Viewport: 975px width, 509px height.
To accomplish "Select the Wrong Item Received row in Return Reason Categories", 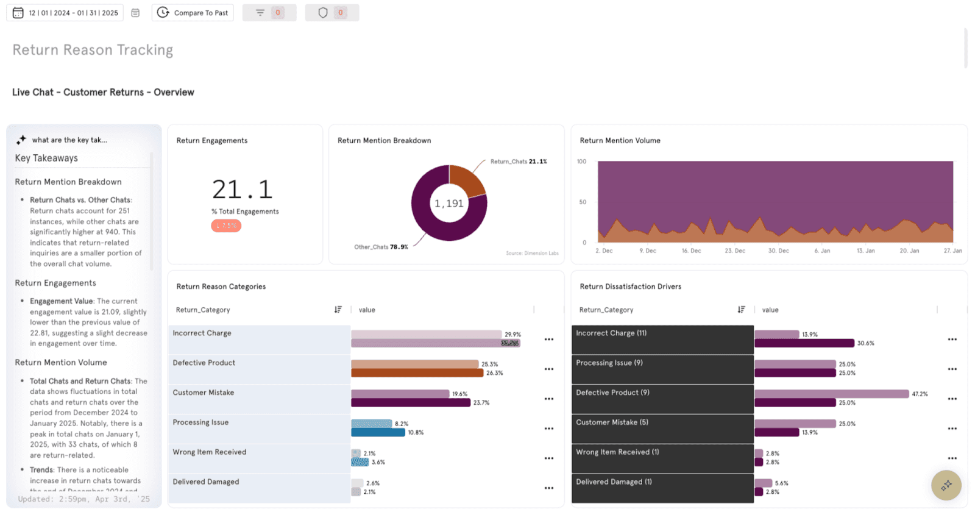I will tap(260, 458).
